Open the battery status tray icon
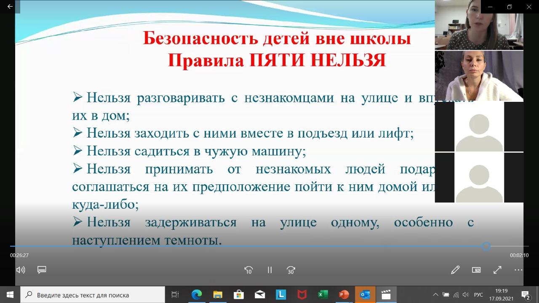This screenshot has height=303, width=539. 446,295
